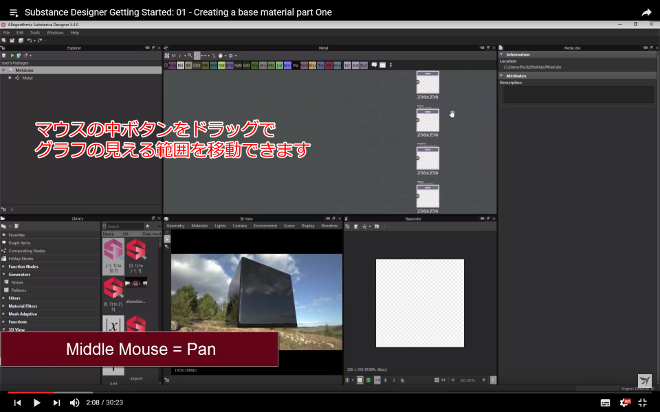
Task: Add a Blend node from the toolbar
Action: (x=180, y=66)
